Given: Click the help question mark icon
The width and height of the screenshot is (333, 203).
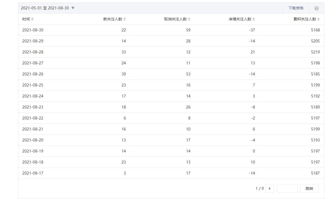Looking at the screenshot, I should coord(317,8).
